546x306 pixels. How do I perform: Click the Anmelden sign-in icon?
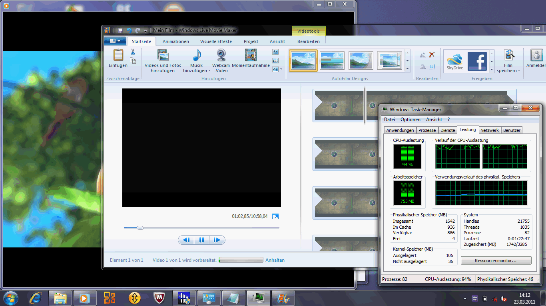[x=536, y=55]
